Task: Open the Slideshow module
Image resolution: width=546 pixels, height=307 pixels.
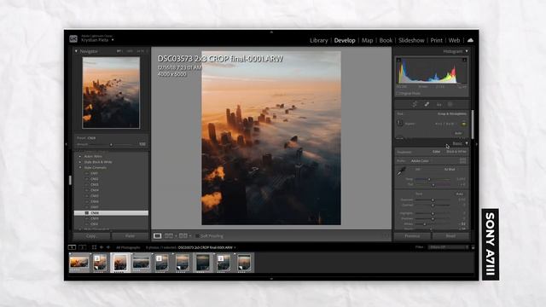Action: (411, 40)
